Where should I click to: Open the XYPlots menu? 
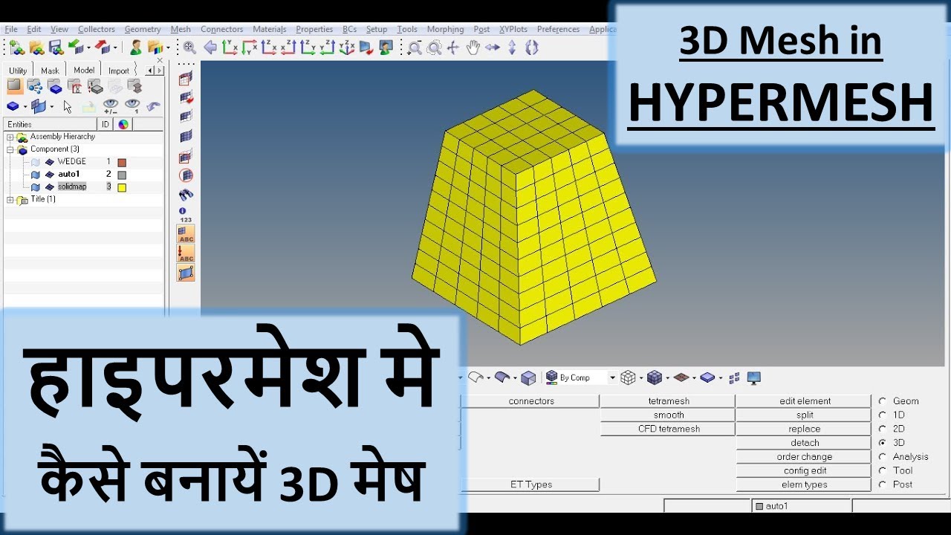click(x=513, y=29)
